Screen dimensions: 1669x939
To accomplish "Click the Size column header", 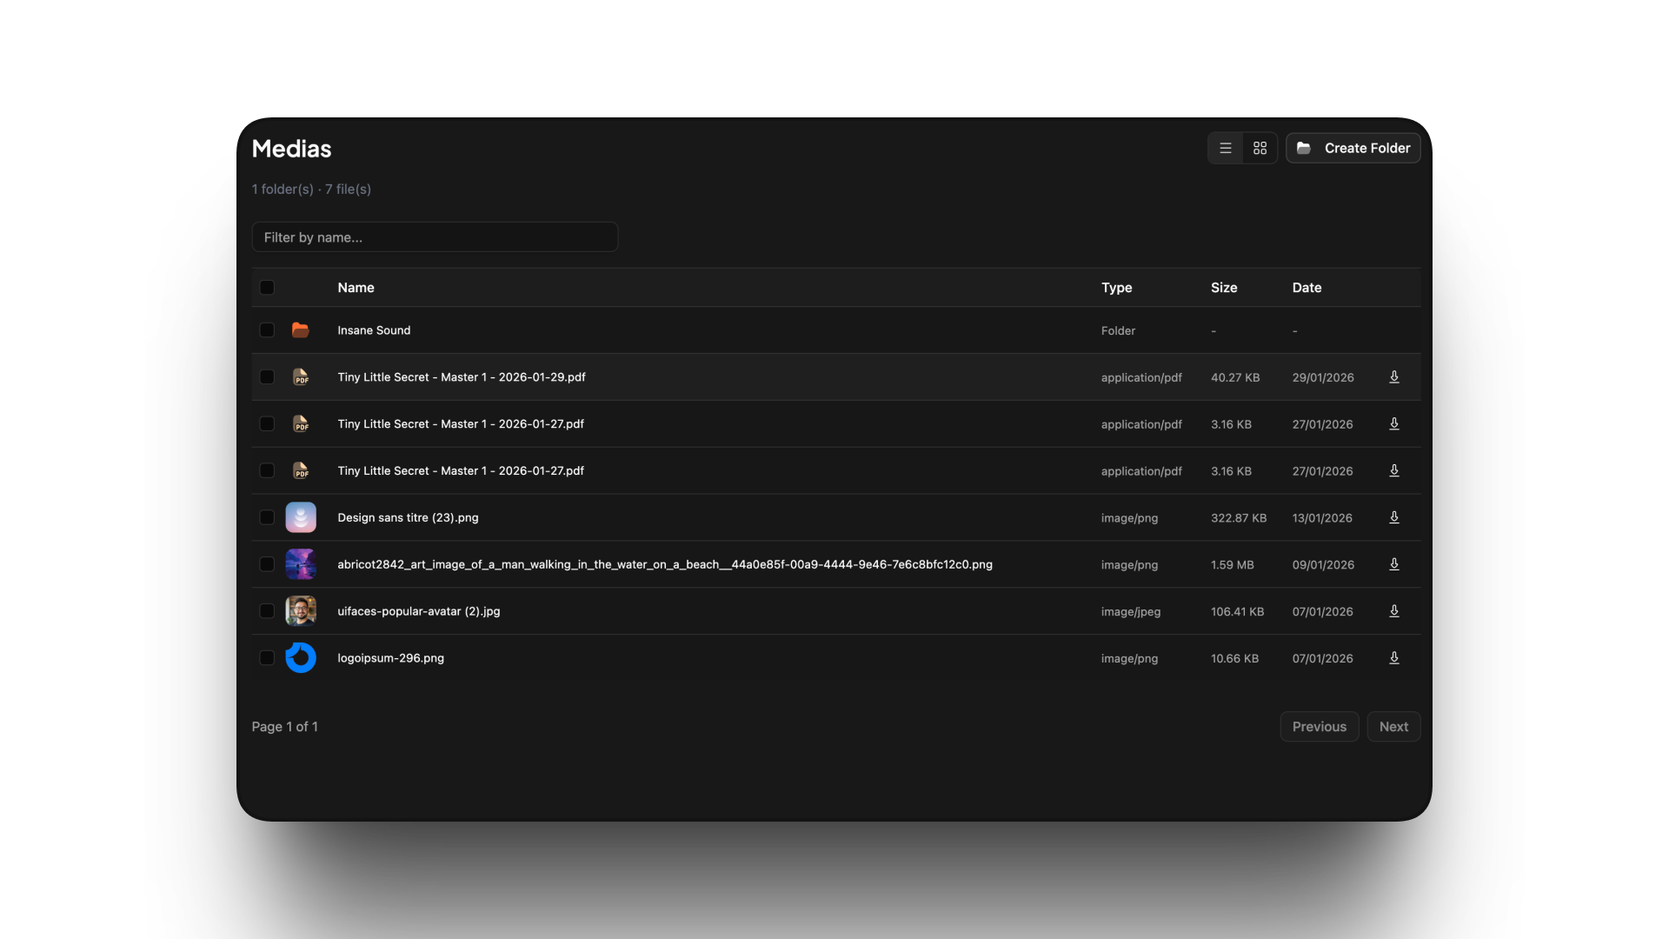I will [x=1223, y=288].
